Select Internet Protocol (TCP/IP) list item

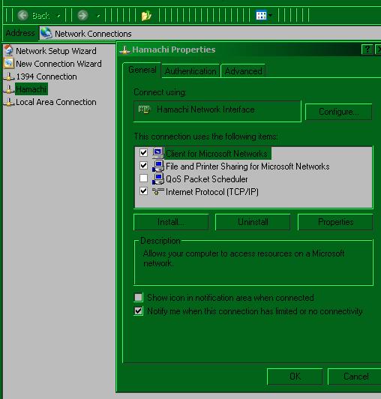tap(212, 192)
